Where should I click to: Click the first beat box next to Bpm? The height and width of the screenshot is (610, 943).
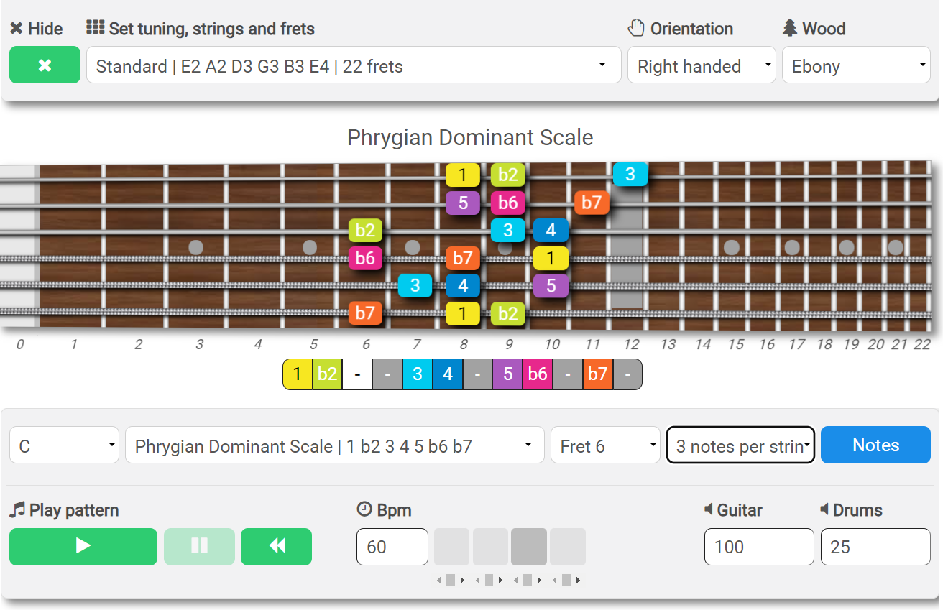pos(451,547)
